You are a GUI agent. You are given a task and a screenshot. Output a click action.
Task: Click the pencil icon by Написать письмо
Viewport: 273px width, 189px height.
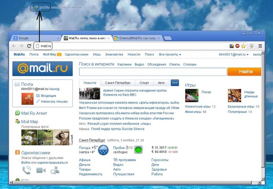(38, 101)
